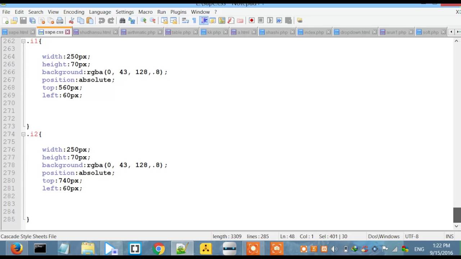Click the Zoom In toolbar icon
The height and width of the screenshot is (259, 461).
(x=143, y=21)
